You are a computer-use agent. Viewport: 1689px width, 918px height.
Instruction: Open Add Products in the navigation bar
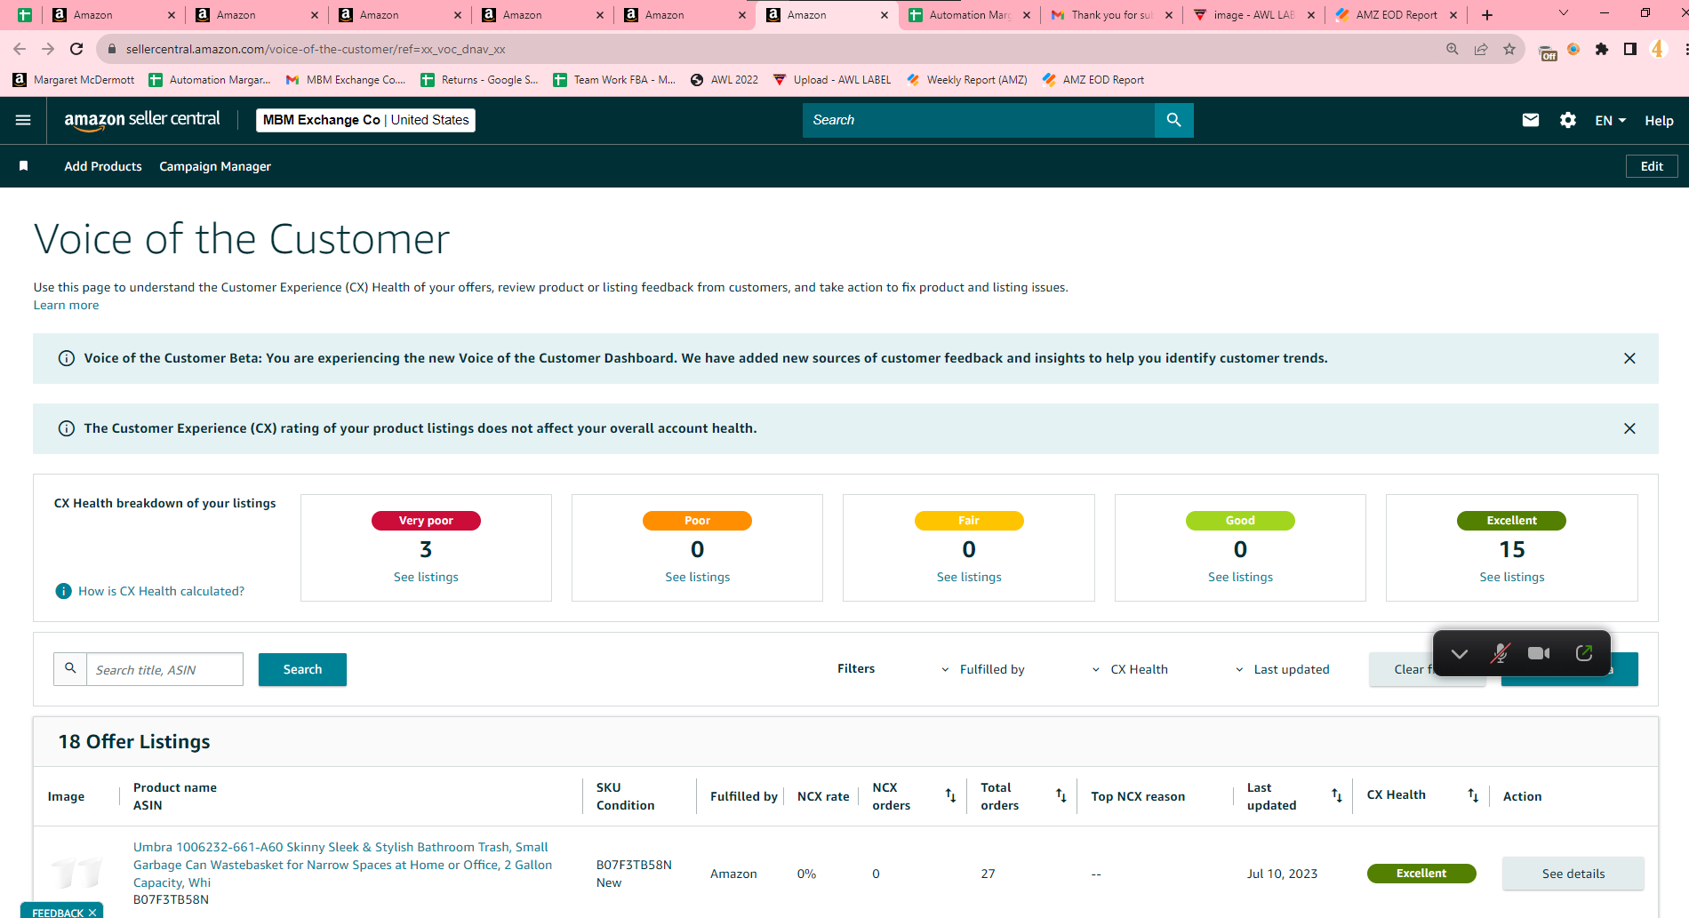point(103,166)
